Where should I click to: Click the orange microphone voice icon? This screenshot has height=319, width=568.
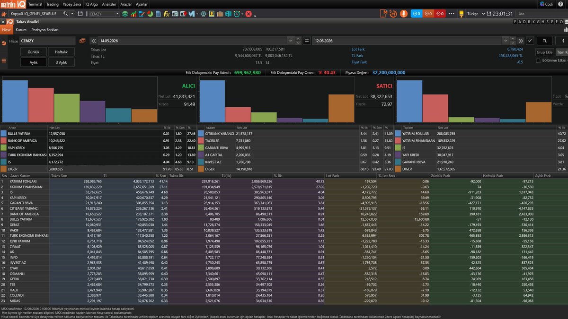click(404, 14)
